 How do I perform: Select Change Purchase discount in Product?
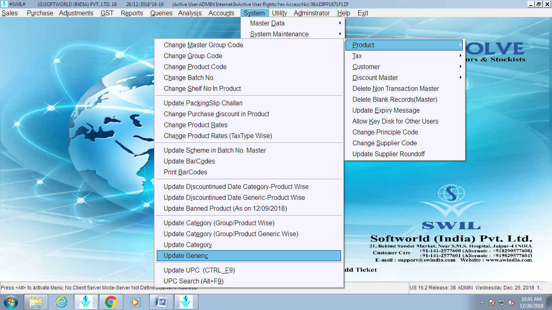pos(249,114)
